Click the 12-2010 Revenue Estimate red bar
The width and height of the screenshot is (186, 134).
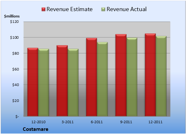tap(33, 82)
